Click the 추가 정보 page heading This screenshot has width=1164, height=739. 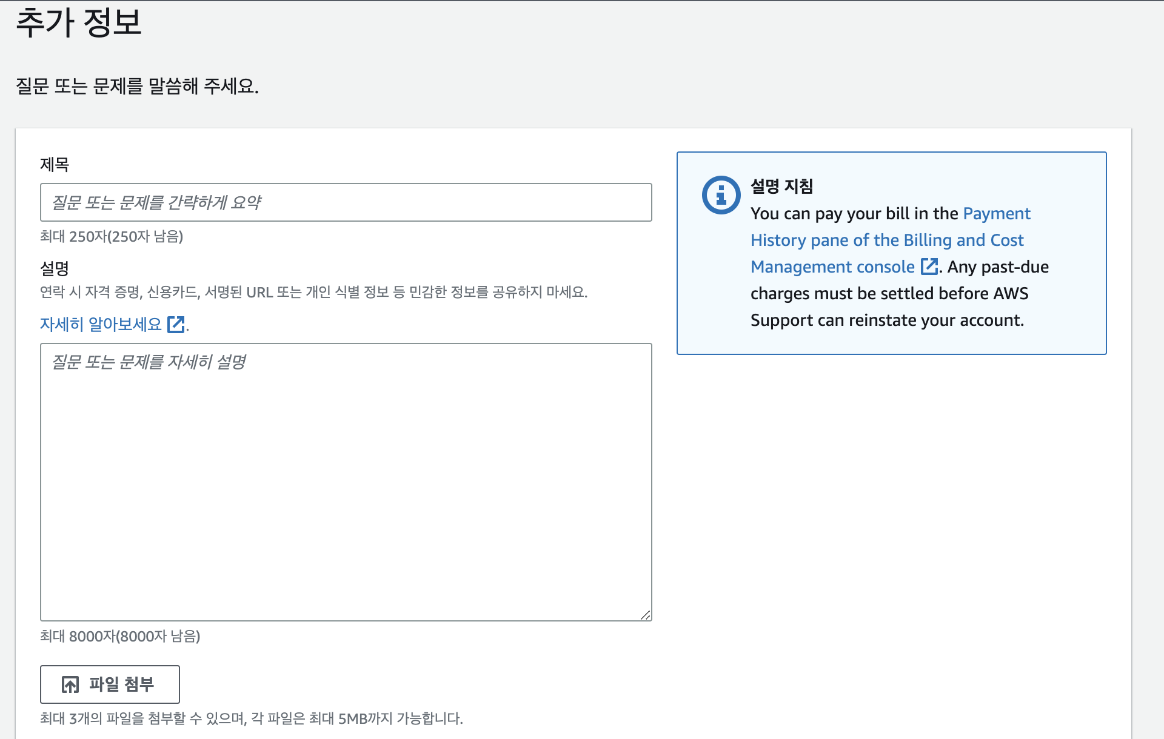[79, 22]
